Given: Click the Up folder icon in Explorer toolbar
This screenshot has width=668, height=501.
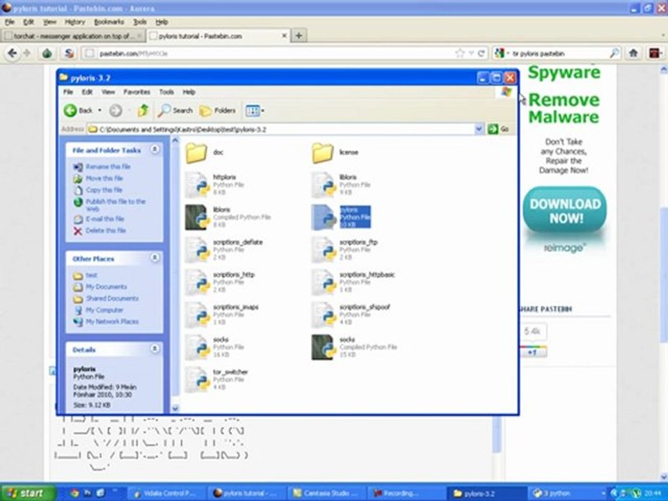Looking at the screenshot, I should (143, 111).
